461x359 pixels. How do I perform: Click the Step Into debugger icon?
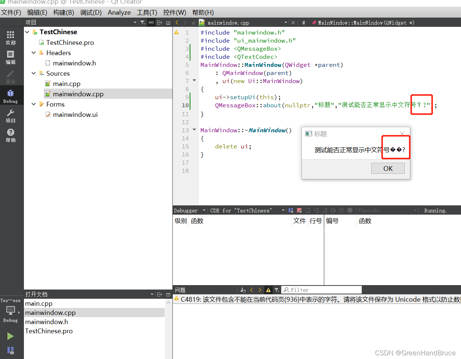pyautogui.click(x=316, y=211)
